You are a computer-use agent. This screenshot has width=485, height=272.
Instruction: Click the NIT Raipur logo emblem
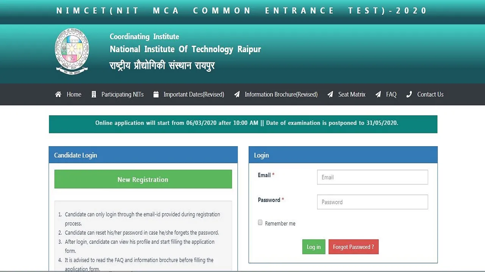pos(72,51)
